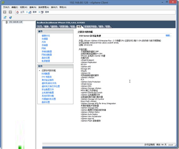Open 虚拟机交换文件位置 link

coord(51,86)
